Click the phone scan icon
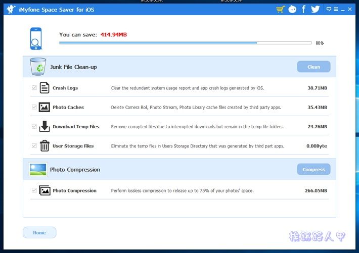 point(36,39)
